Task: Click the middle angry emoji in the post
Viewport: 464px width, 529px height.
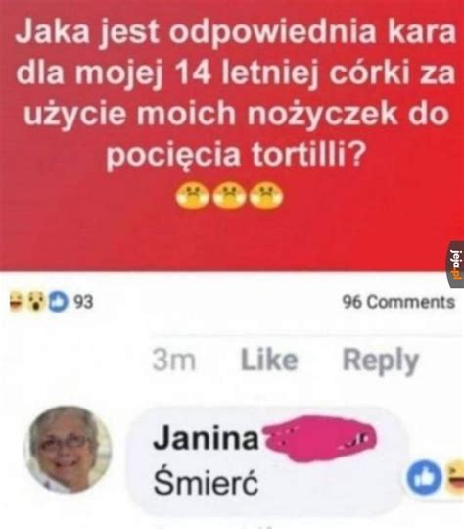Action: (x=229, y=195)
